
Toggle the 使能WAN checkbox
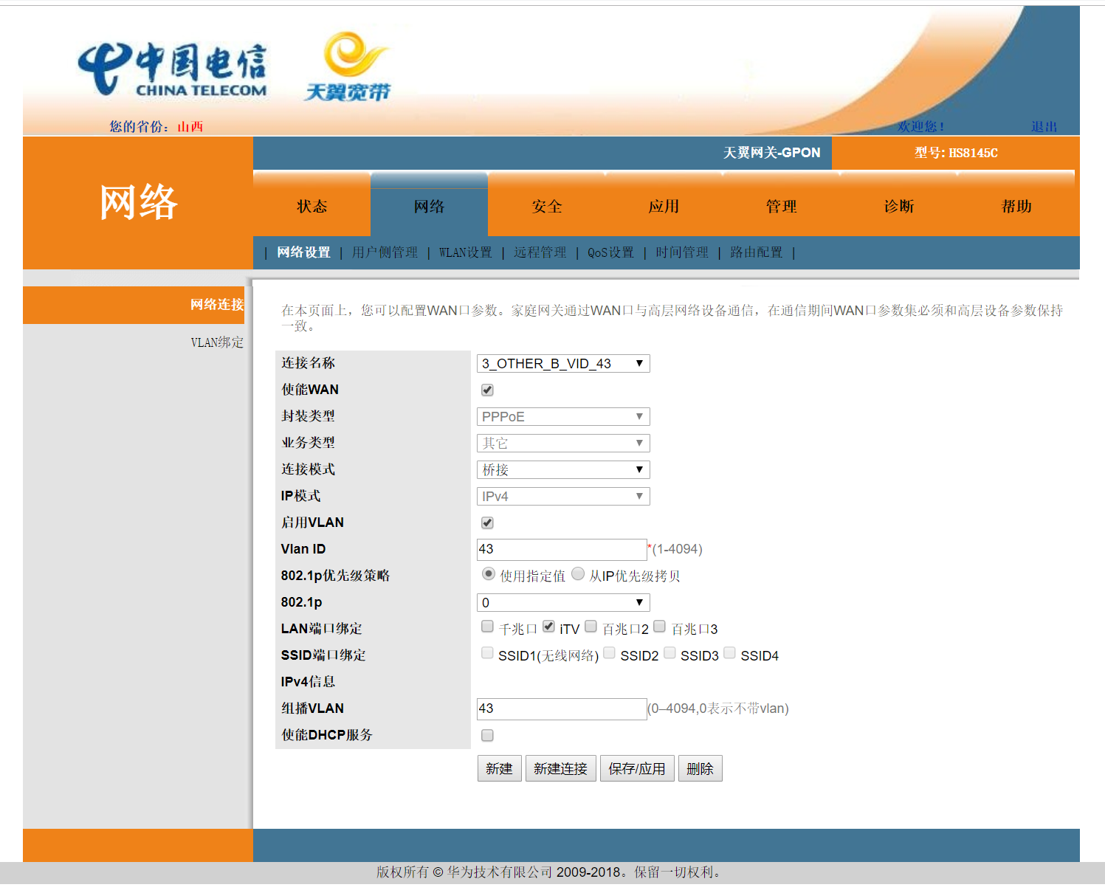point(487,390)
